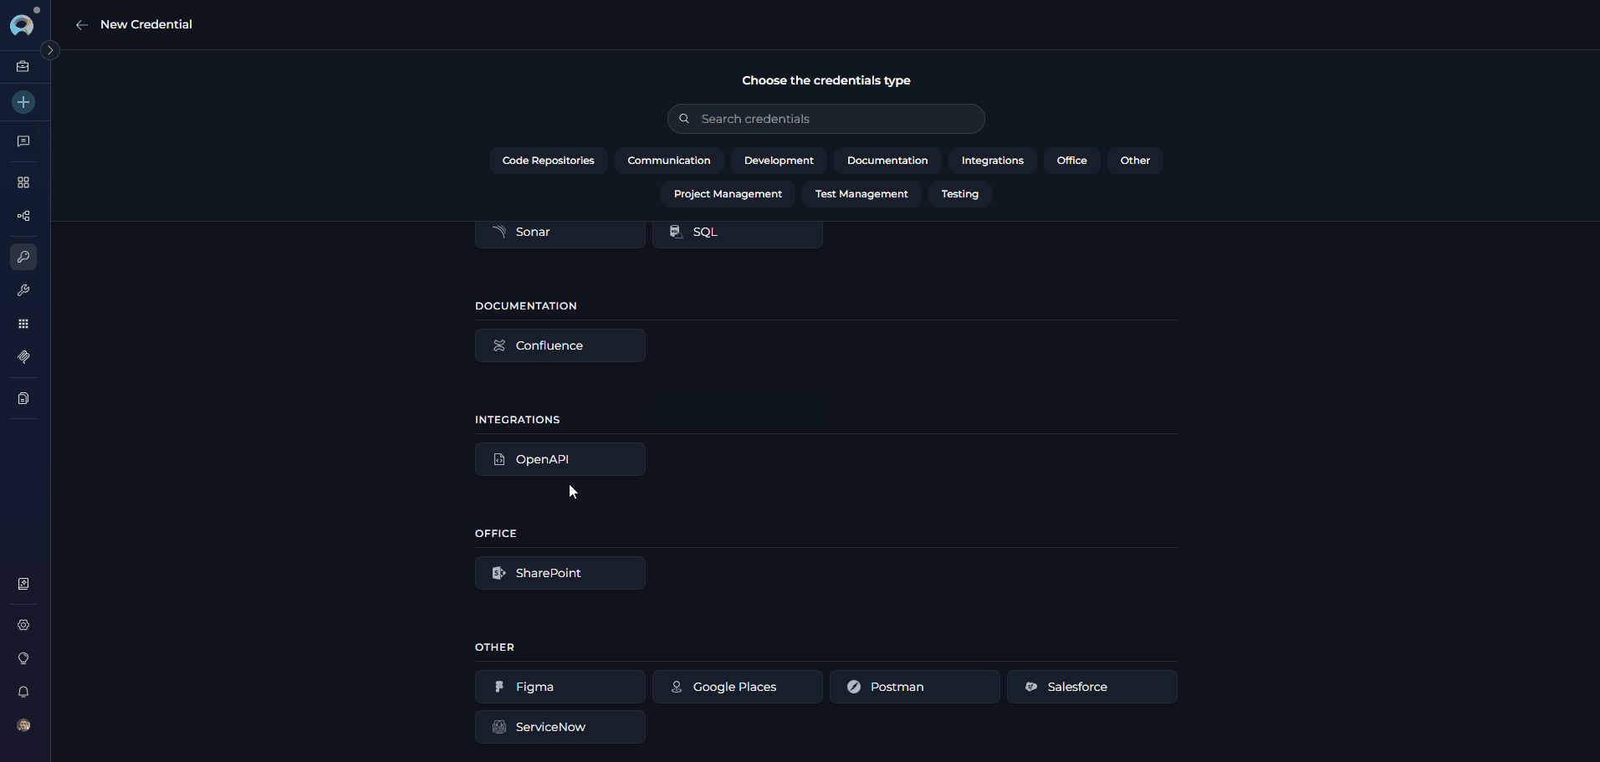Filter by Documentation category
This screenshot has height=762, width=1600.
click(887, 161)
